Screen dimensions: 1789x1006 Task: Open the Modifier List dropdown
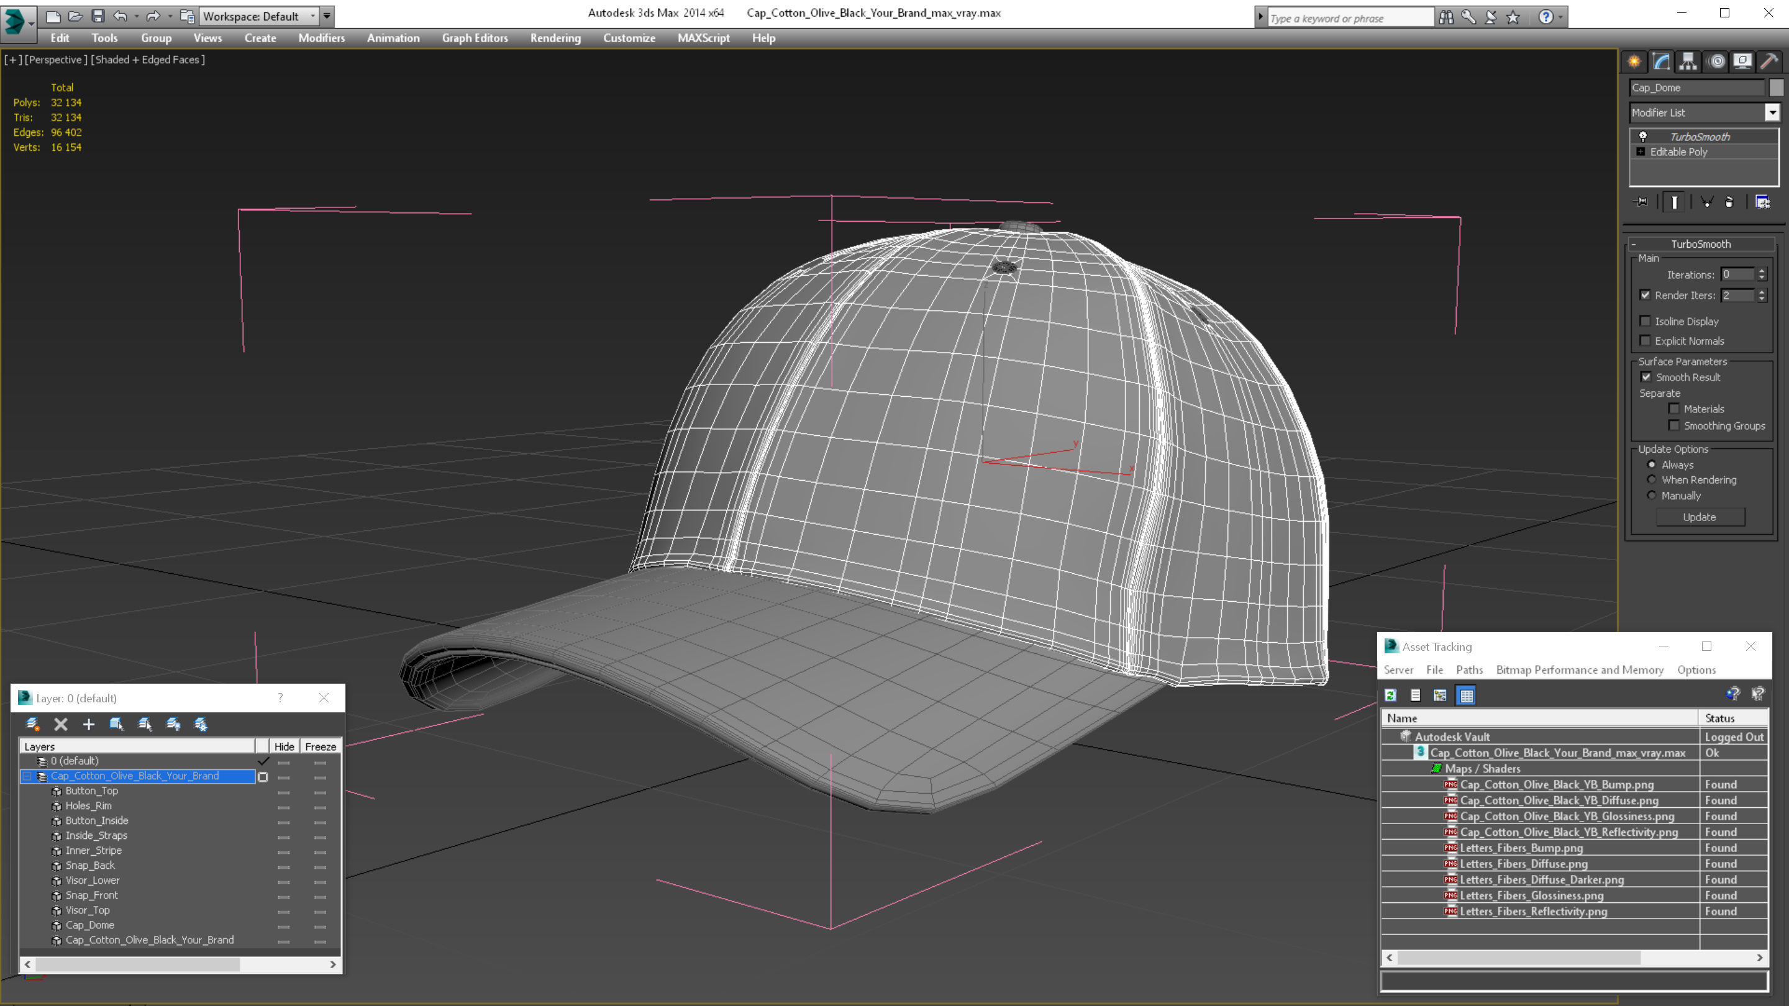pyautogui.click(x=1772, y=112)
